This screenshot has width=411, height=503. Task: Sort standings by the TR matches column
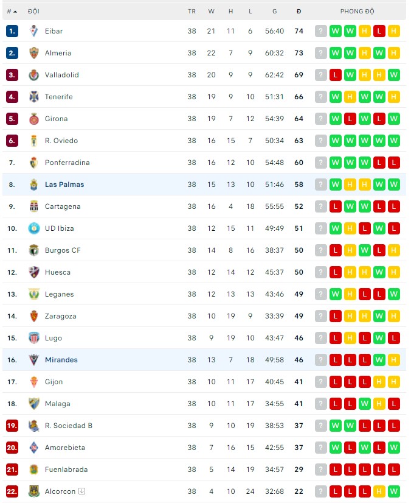tap(192, 11)
